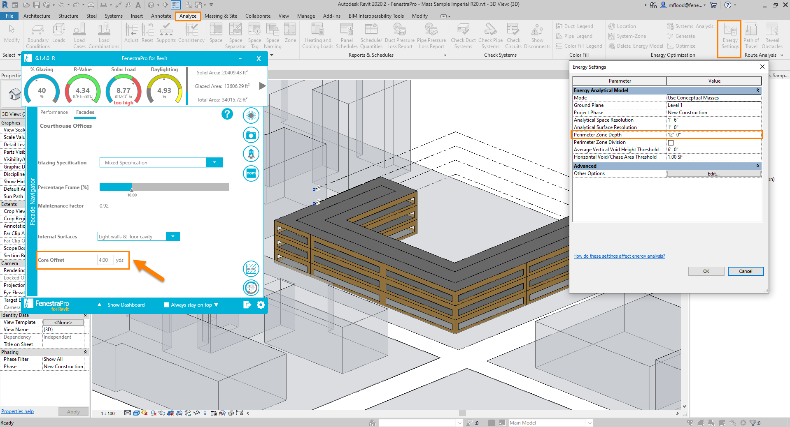Viewport: 790px width, 427px height.
Task: Click the View Template None button
Action: click(63, 323)
